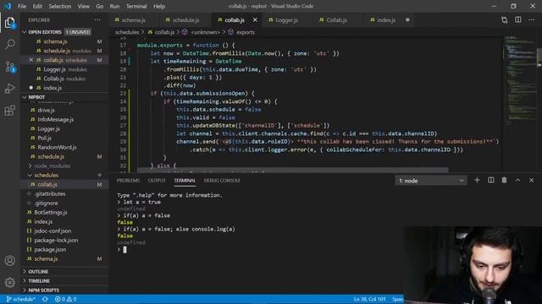Switch to the Logger.js editor tab
Viewport: 542px width, 304px height.
pos(286,20)
